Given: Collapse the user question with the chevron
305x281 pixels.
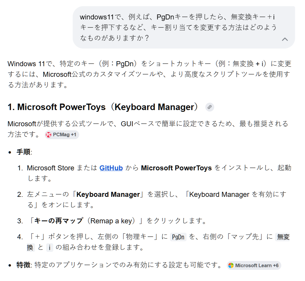Looking at the screenshot, I should [285, 39].
